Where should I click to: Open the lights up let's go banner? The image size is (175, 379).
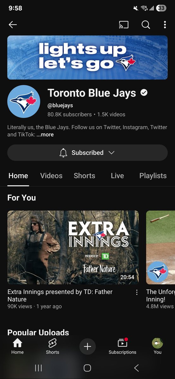coord(87,57)
